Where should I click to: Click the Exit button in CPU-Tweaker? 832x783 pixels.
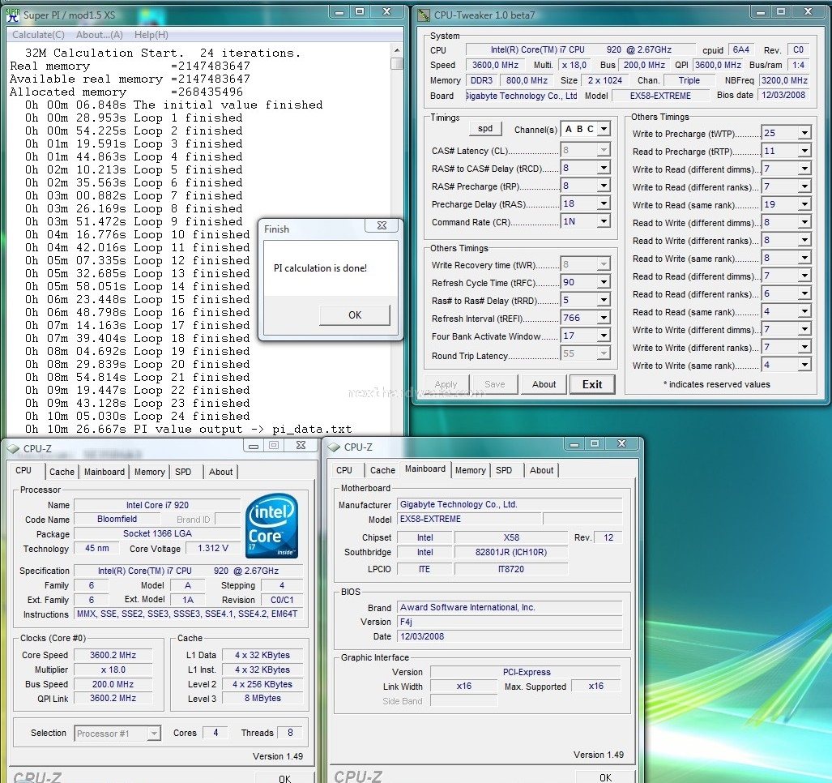592,384
